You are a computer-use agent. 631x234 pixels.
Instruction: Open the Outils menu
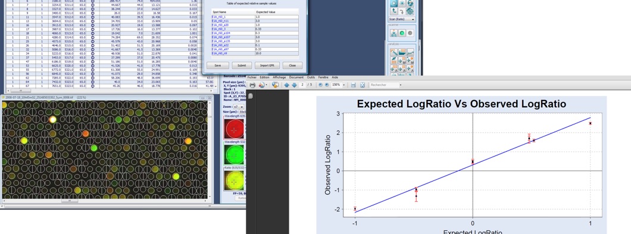click(x=311, y=77)
